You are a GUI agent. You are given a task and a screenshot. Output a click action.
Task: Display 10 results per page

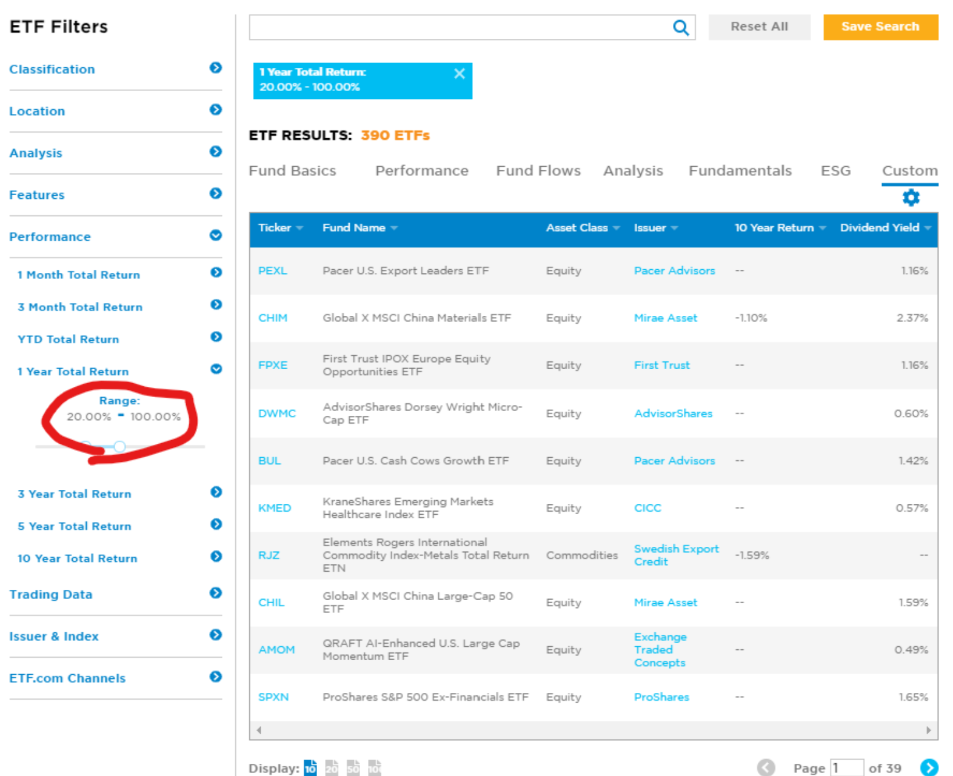[310, 768]
